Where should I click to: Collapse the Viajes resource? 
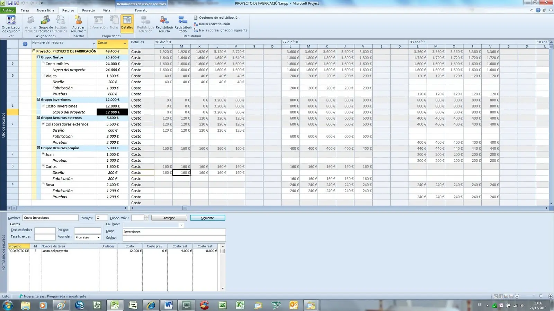point(43,76)
